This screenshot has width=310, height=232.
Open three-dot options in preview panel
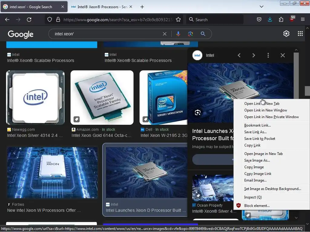pyautogui.click(x=268, y=56)
